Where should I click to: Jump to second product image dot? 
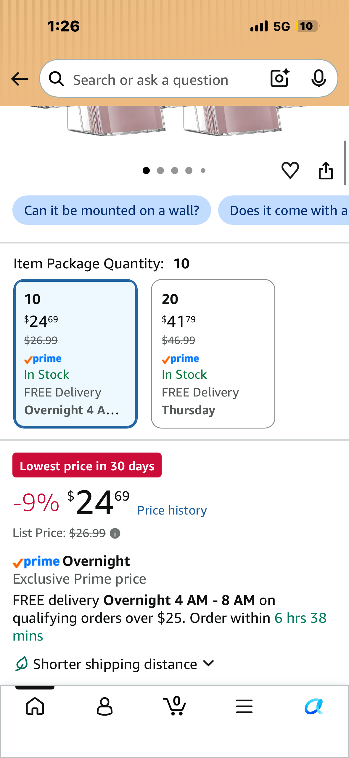tap(160, 171)
